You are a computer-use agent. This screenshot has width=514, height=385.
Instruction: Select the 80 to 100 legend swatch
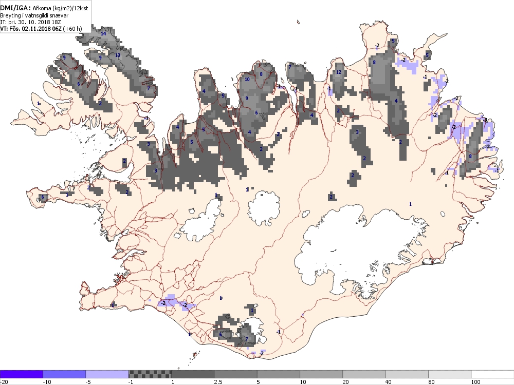(450, 374)
